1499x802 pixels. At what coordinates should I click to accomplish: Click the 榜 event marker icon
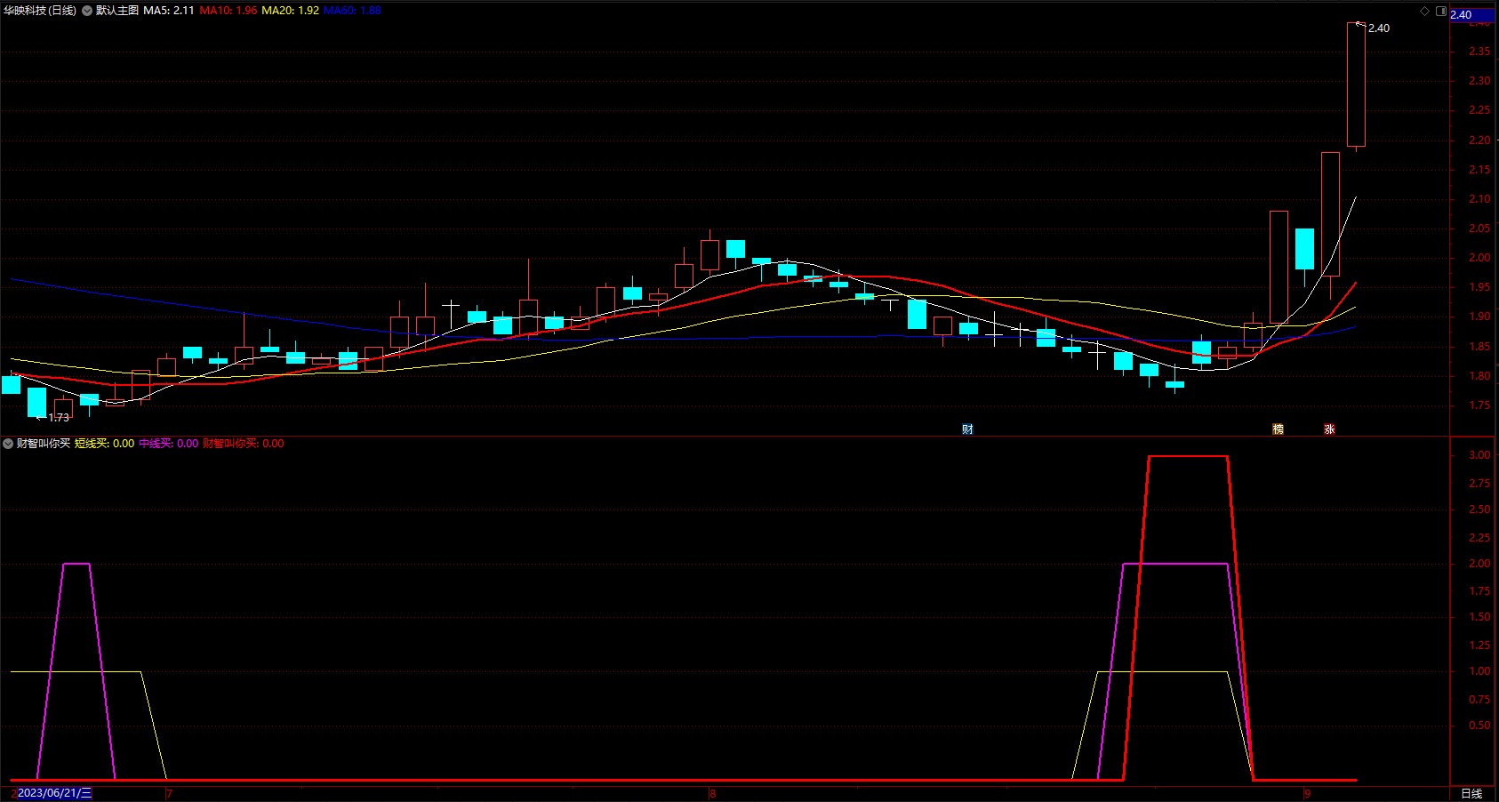click(1278, 429)
